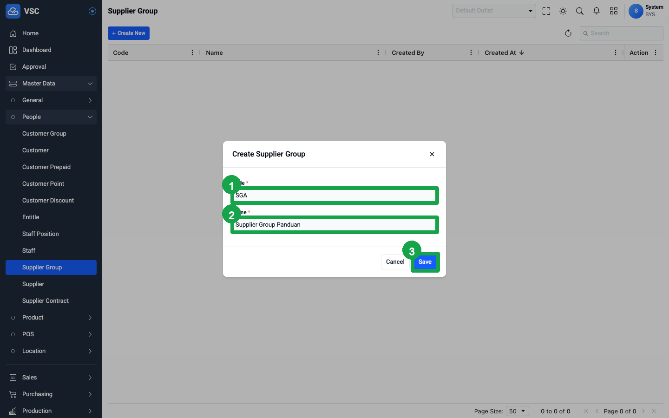Expand the POS submenu
Image resolution: width=669 pixels, height=418 pixels.
click(x=51, y=334)
